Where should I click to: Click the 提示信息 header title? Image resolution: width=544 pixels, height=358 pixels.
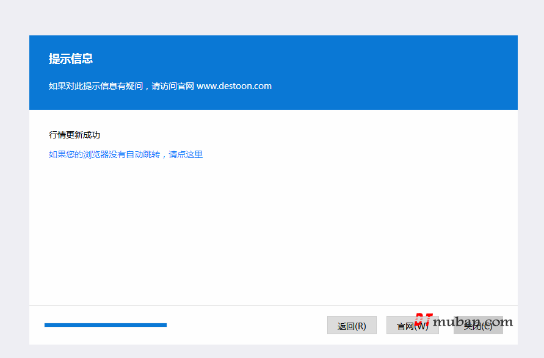[x=71, y=59]
